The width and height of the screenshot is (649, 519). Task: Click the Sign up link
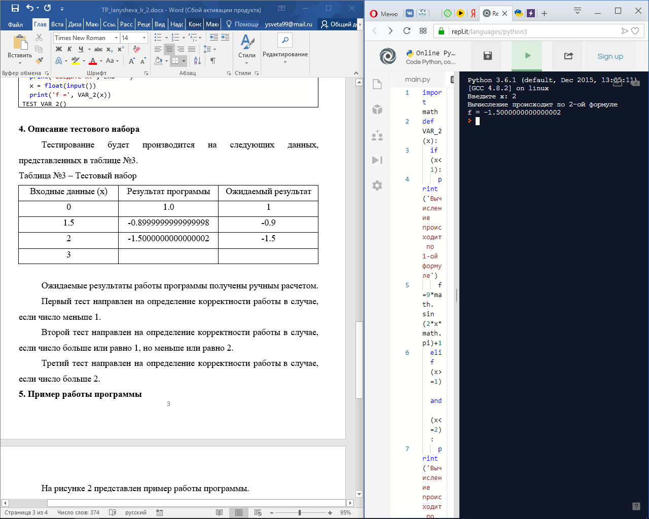[x=610, y=56]
